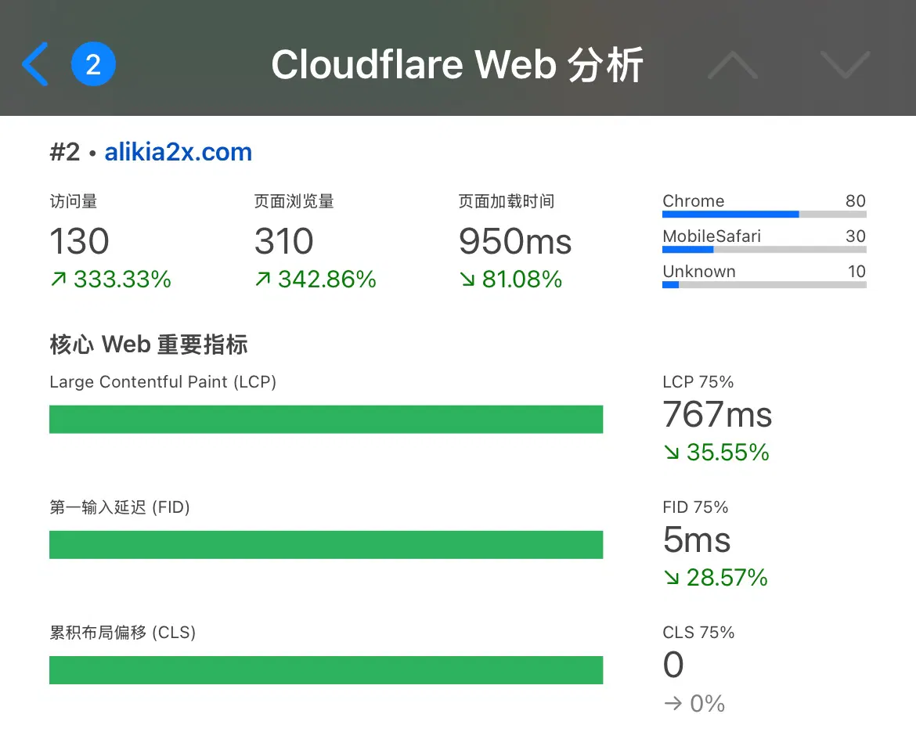916x743 pixels.
Task: Click the green FID progress bar
Action: (326, 544)
